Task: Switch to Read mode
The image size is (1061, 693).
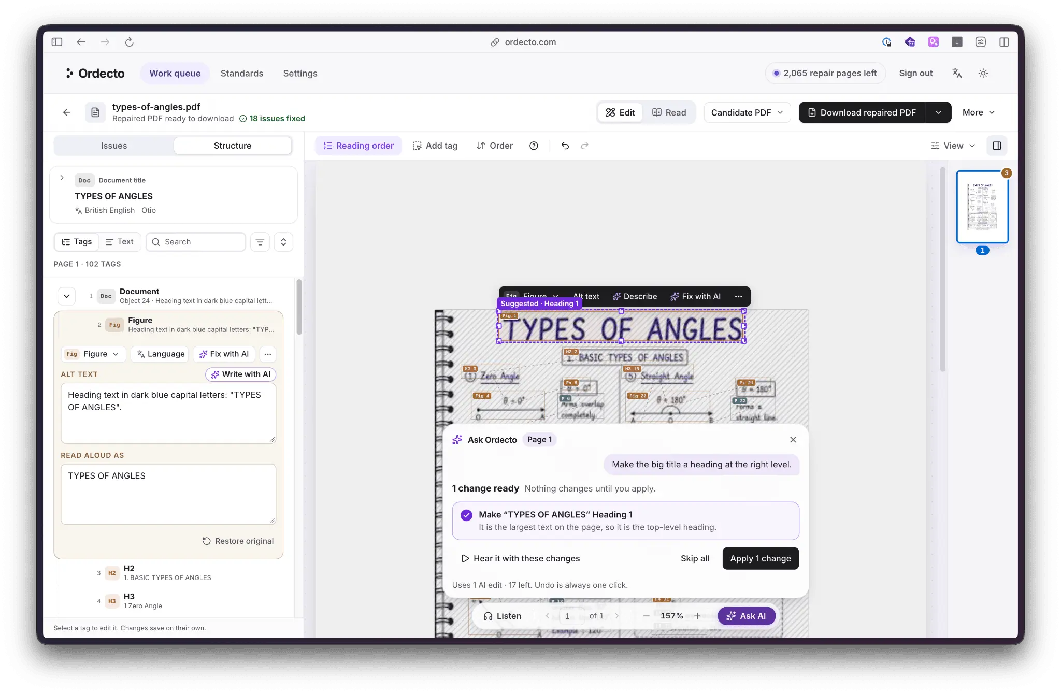Action: pos(669,112)
